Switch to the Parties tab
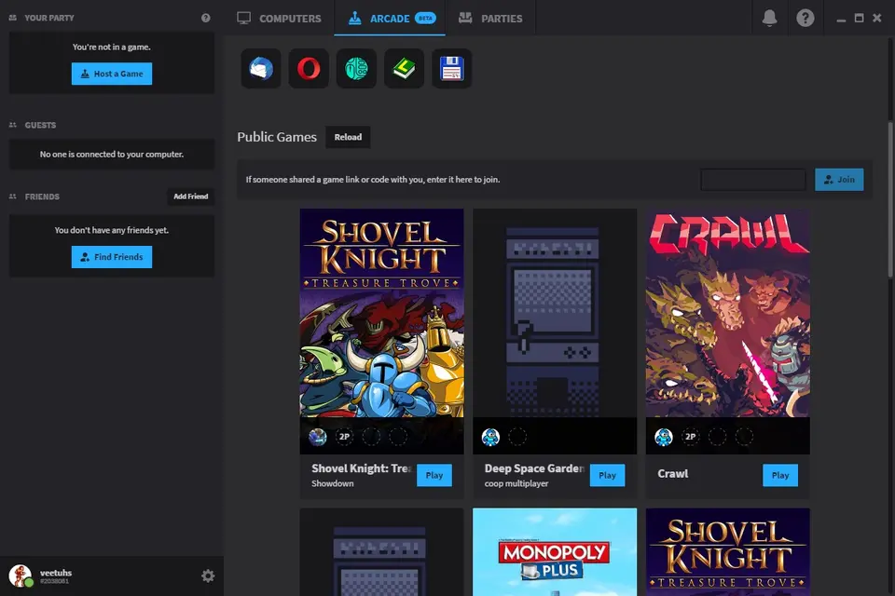 (489, 18)
